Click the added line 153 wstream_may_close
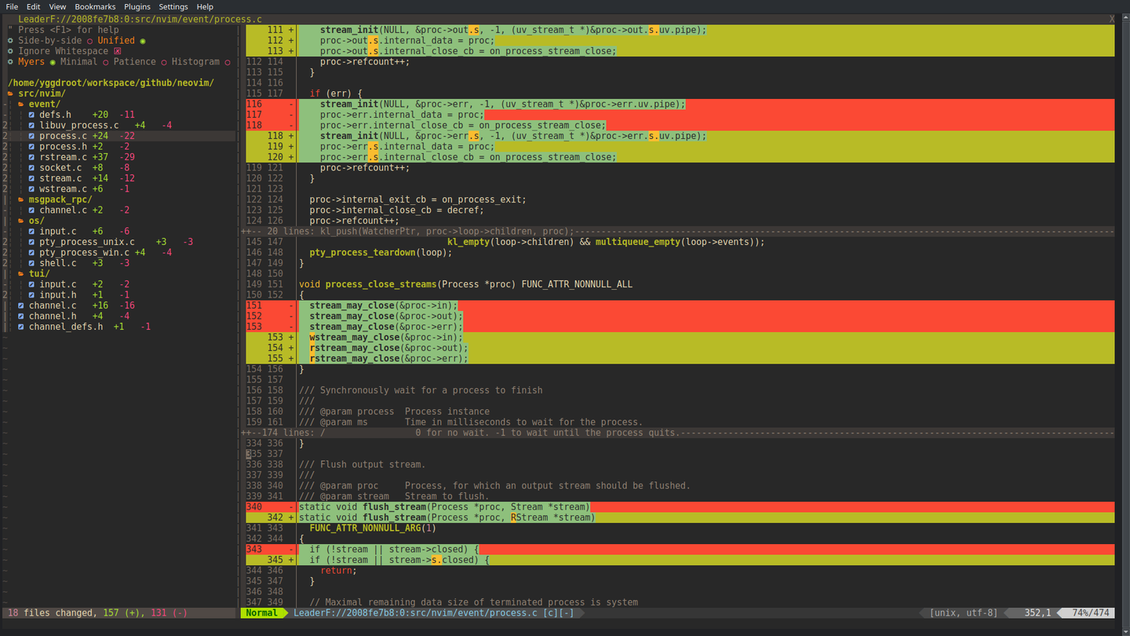Image resolution: width=1130 pixels, height=636 pixels. point(383,338)
